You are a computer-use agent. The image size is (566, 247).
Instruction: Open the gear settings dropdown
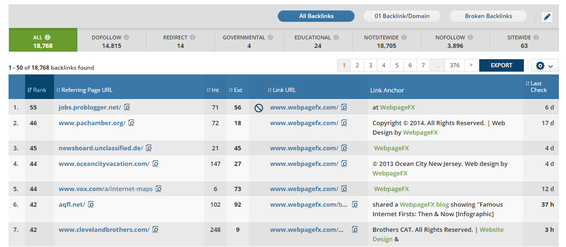545,66
